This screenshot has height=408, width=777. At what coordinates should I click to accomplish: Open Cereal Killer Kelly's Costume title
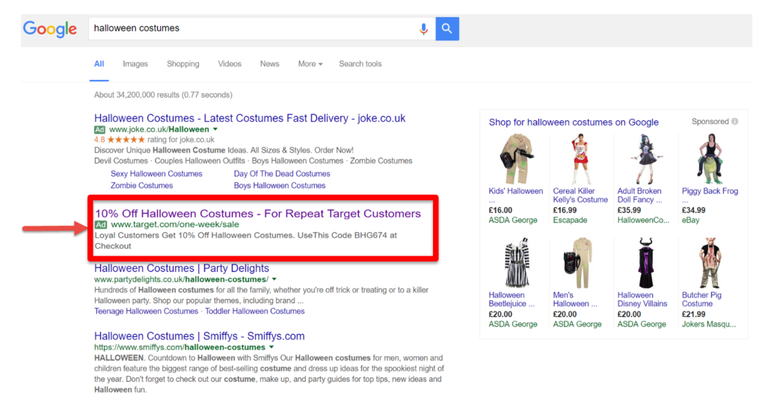click(x=580, y=196)
